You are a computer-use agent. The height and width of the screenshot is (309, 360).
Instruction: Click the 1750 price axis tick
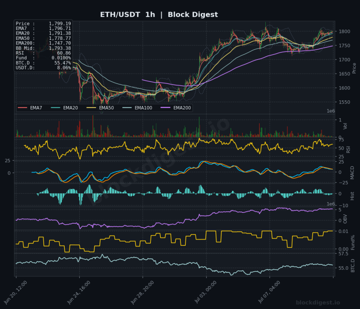(x=345, y=45)
